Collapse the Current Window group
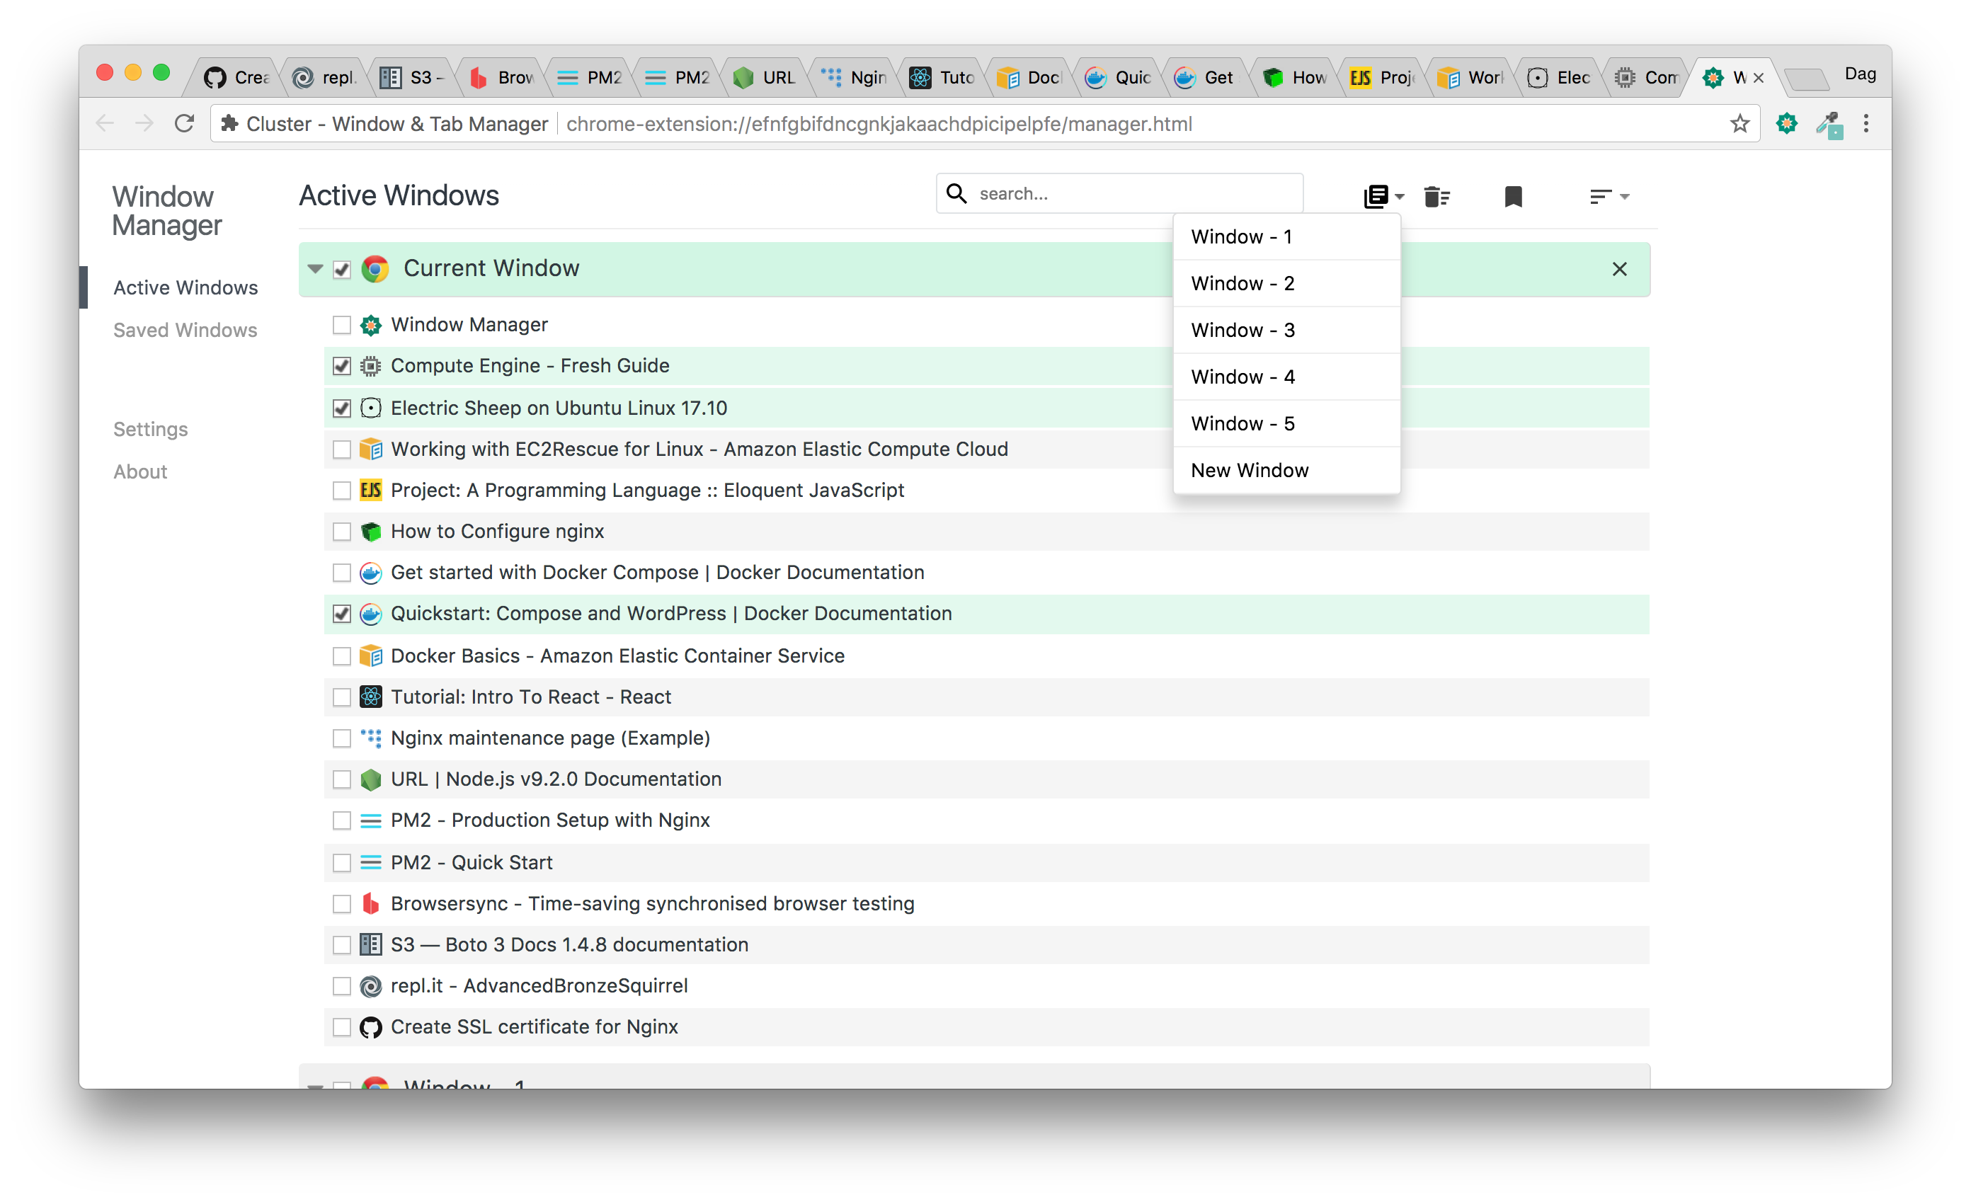 click(315, 269)
